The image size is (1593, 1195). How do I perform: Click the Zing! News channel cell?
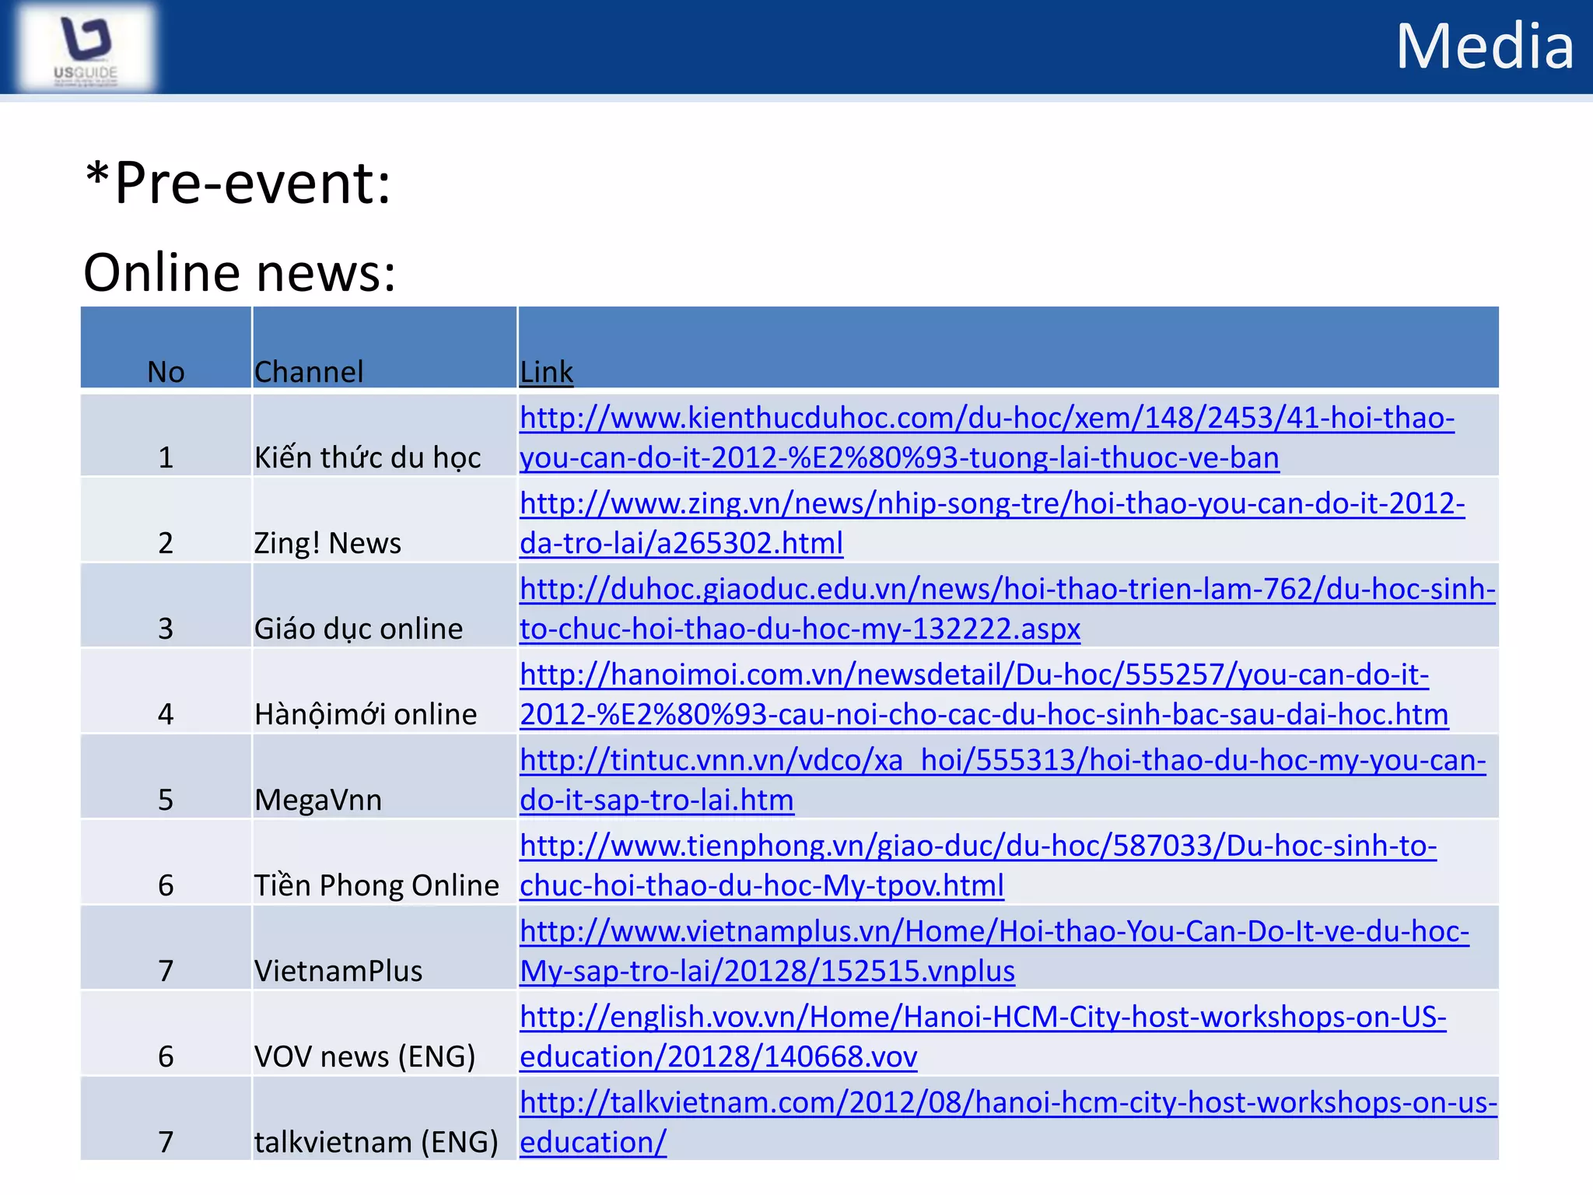tap(327, 543)
